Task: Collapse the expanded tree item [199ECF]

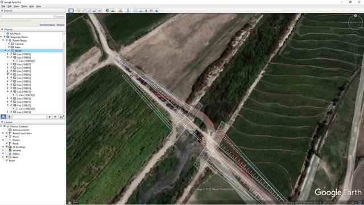Action: (x=7, y=92)
